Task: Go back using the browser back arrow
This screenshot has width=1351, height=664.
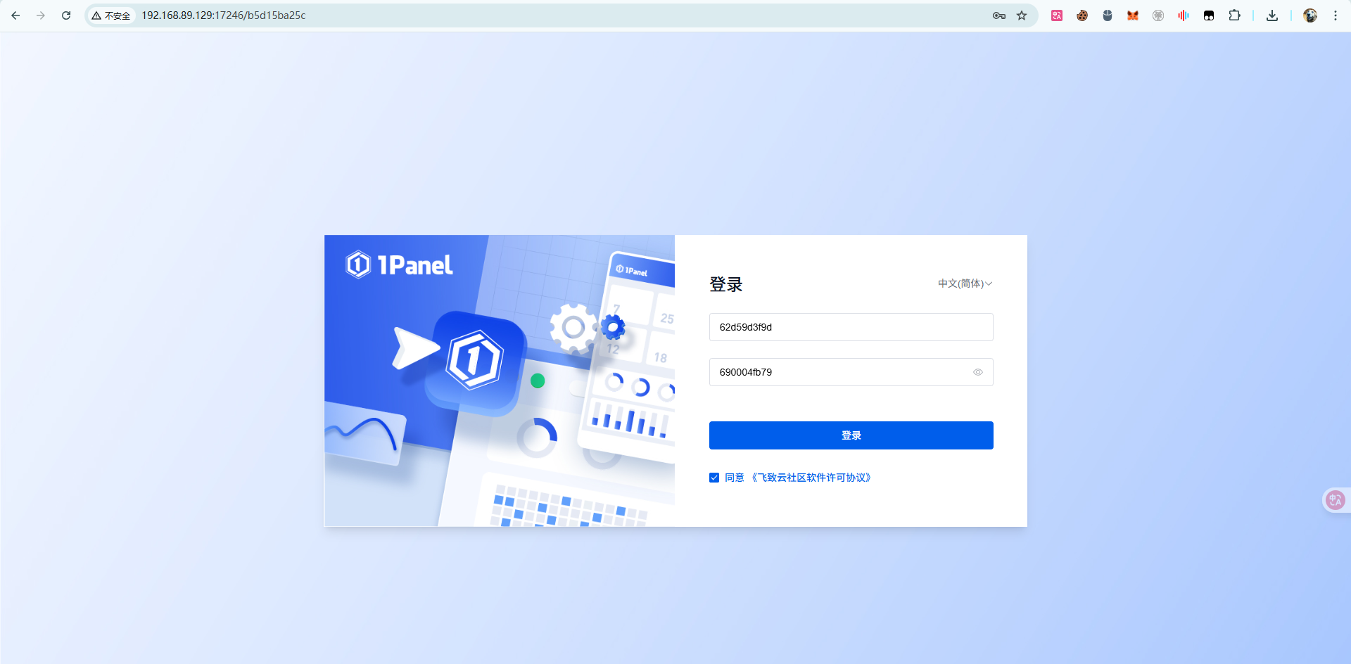Action: [x=15, y=15]
